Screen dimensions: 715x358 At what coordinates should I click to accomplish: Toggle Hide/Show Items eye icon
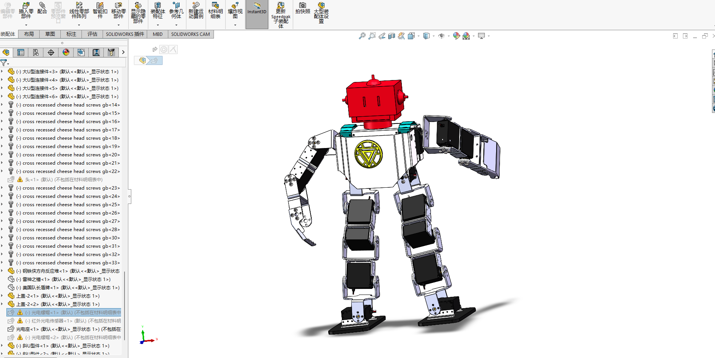coord(441,36)
